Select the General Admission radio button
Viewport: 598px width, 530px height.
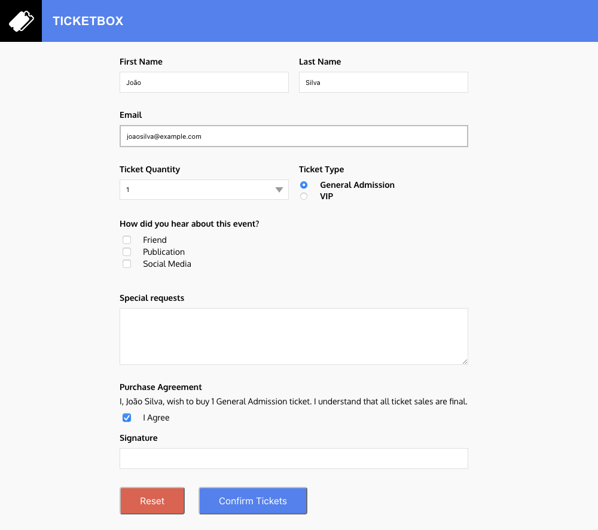point(304,185)
